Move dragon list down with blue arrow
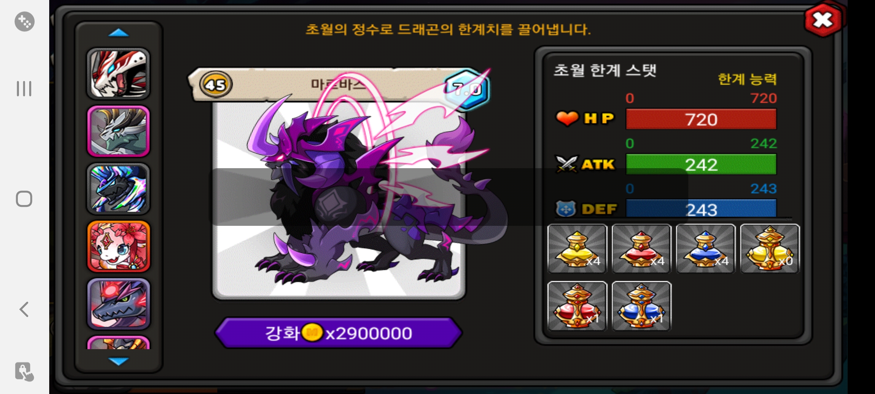Screen dimensions: 875x394 pos(118,361)
